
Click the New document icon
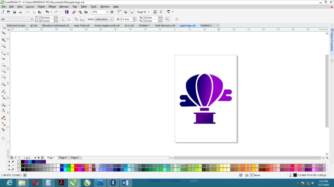(3, 12)
